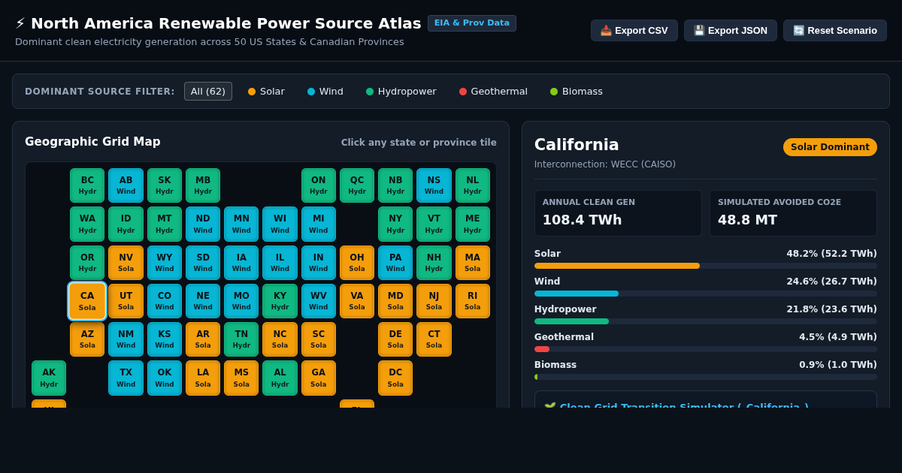This screenshot has width=902, height=473.
Task: Select the All (62) source filter
Action: pyautogui.click(x=208, y=92)
